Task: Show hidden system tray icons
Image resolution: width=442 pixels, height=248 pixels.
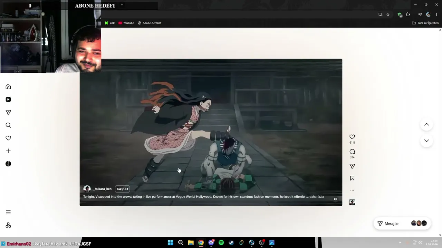Action: tap(400, 242)
